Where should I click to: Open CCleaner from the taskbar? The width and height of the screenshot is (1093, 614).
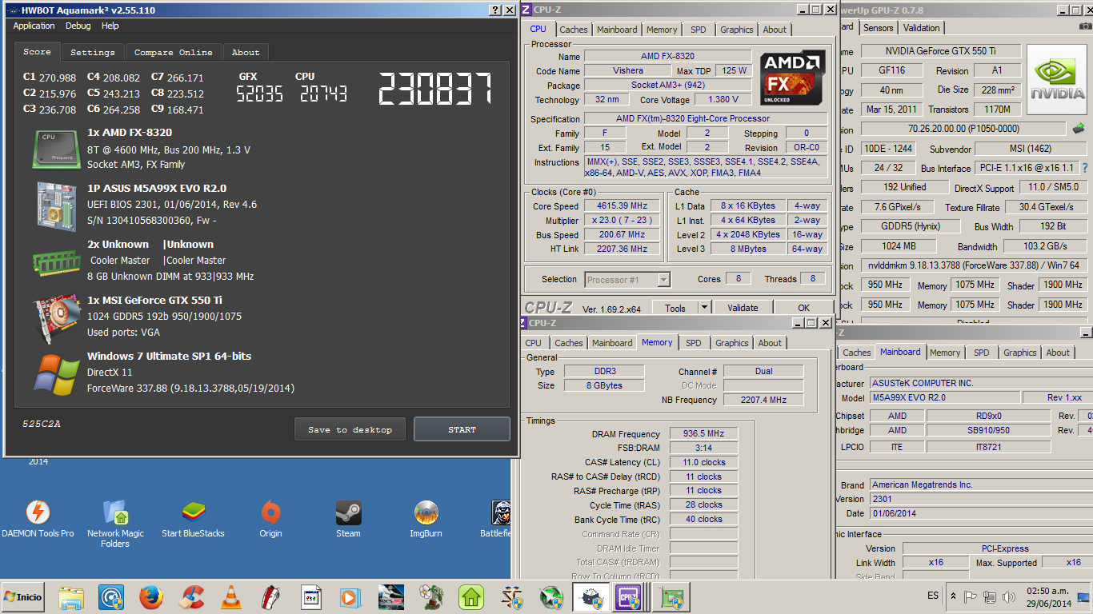tap(191, 597)
